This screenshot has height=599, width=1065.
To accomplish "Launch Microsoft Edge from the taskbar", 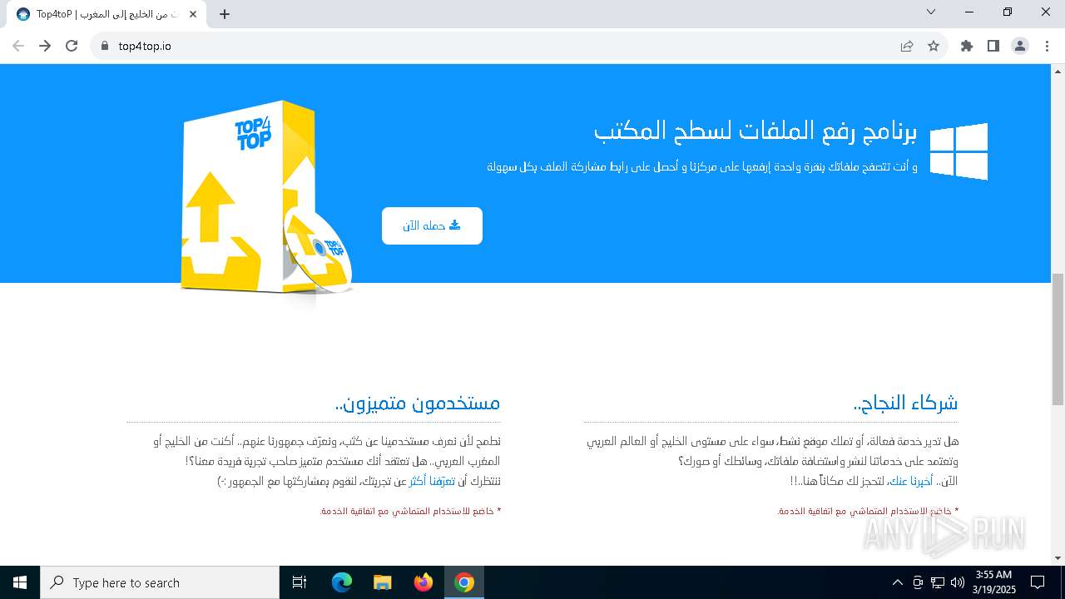I will 342,582.
